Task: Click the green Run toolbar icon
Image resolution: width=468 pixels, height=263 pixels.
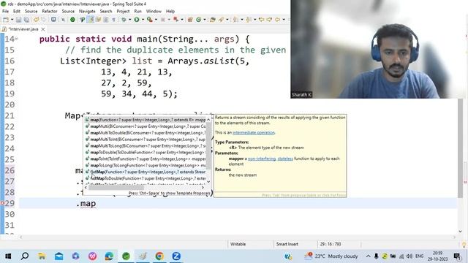Action: (x=137, y=20)
